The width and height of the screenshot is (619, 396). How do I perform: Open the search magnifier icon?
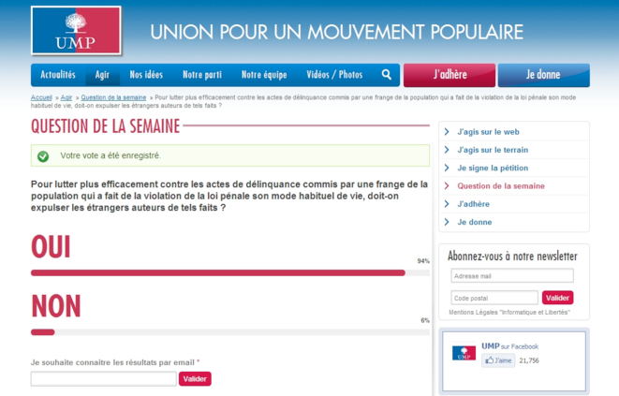coord(387,75)
